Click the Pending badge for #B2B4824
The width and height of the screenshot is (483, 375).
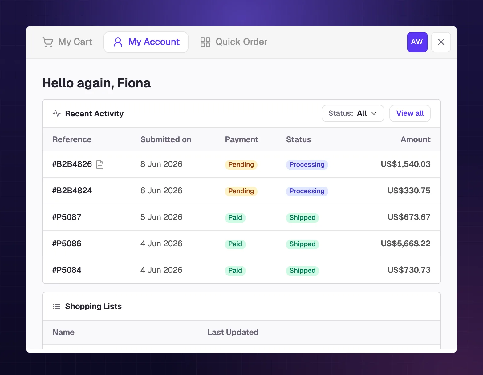coord(241,191)
